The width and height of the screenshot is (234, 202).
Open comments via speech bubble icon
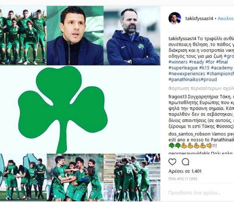(x=185, y=162)
